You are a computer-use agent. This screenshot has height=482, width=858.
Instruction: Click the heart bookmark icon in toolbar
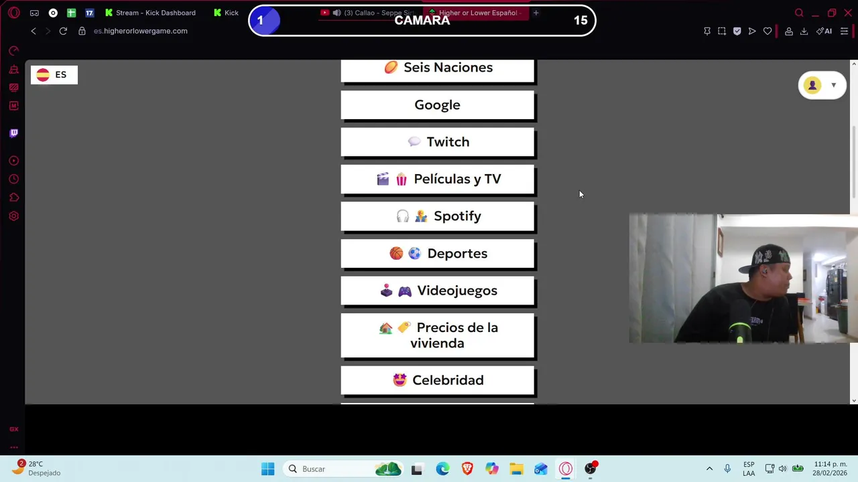768,31
